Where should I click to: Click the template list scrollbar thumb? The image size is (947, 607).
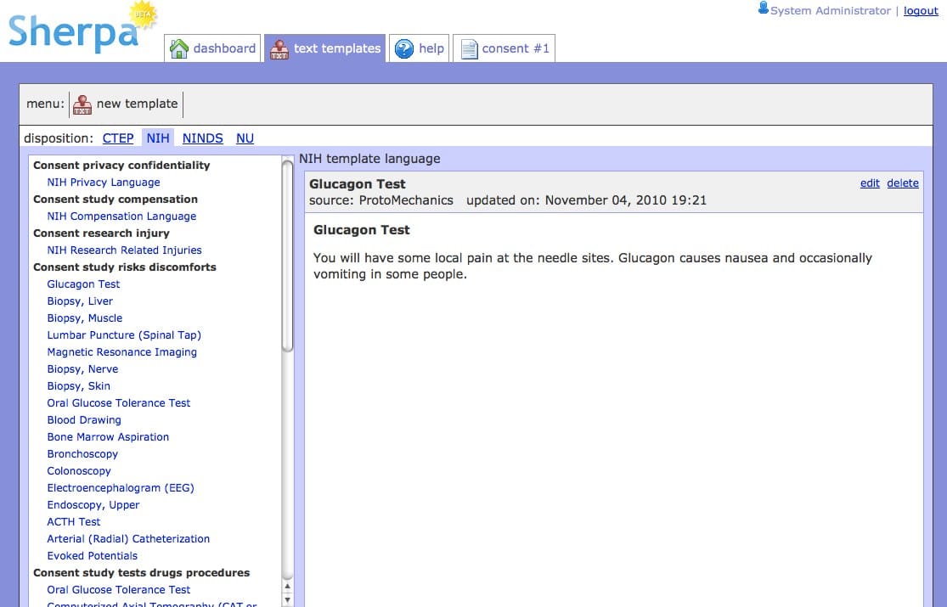click(x=287, y=255)
